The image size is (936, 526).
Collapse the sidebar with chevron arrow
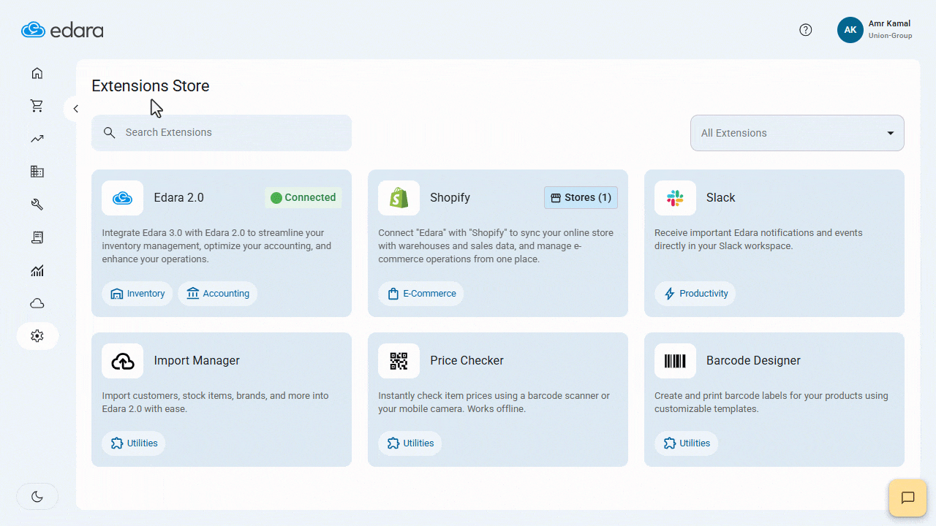coord(75,109)
